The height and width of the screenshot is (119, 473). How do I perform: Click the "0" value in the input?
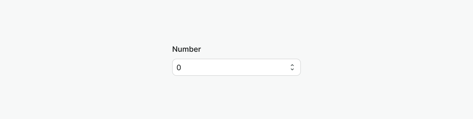pos(179,68)
